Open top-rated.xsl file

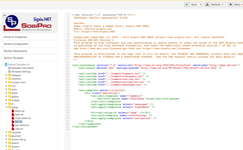(22, 125)
